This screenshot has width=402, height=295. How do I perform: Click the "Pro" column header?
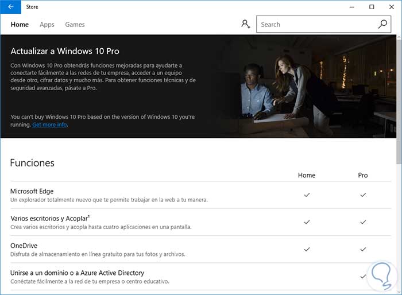pos(363,175)
